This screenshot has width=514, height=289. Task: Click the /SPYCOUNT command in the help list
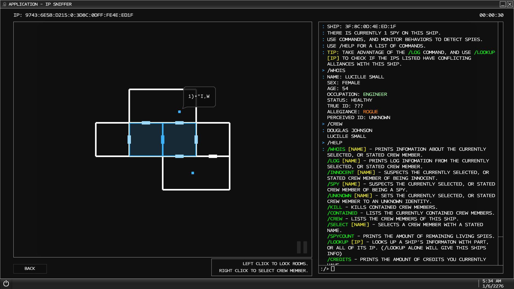[341, 236]
